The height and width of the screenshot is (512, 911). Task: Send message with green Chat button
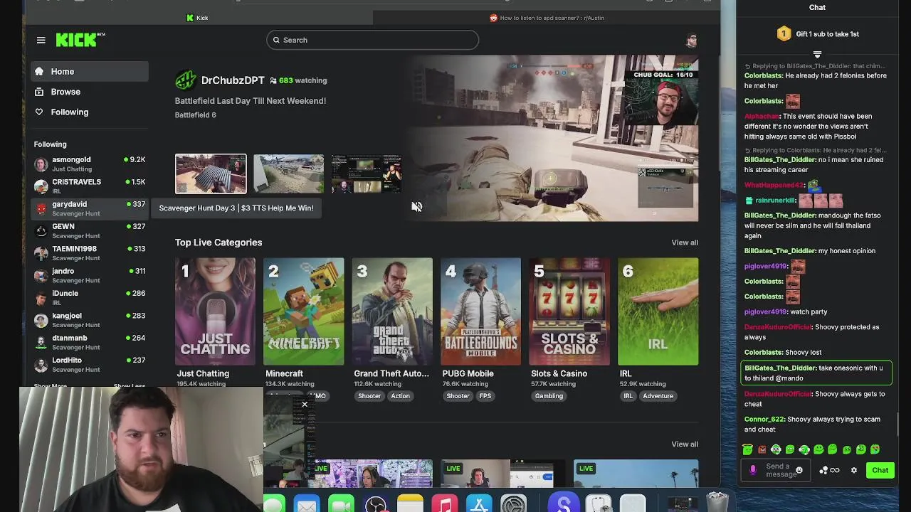point(880,470)
